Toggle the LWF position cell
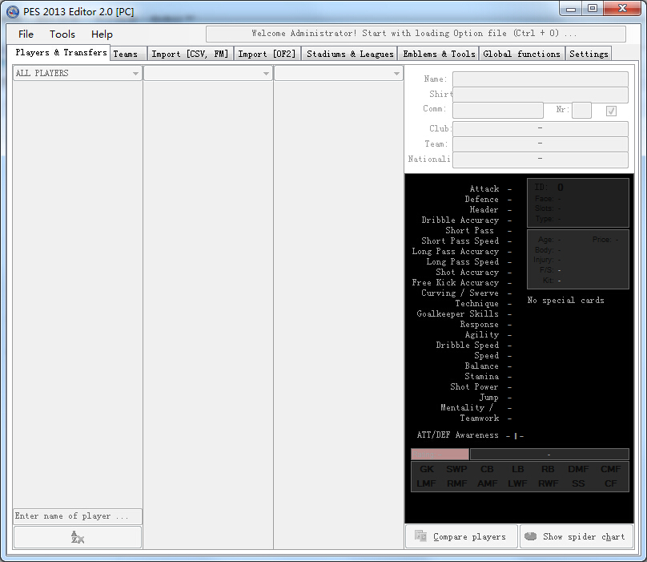This screenshot has height=562, width=647. coord(516,483)
